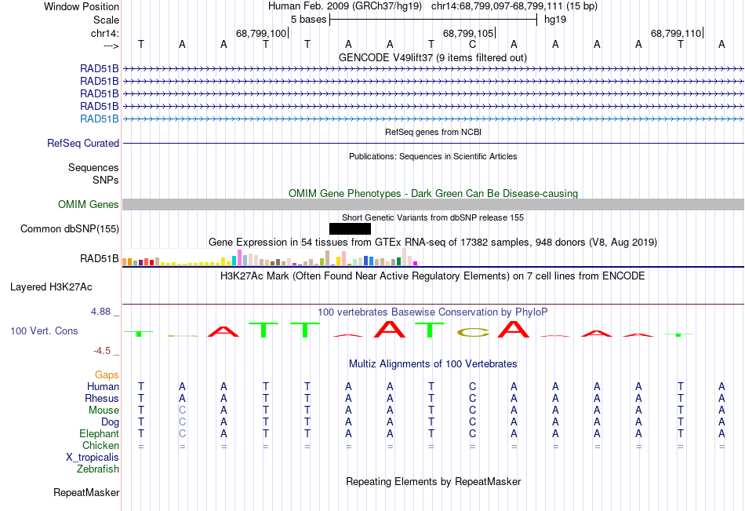Open the RefSeq Curated track label
This screenshot has height=511, width=745.
click(83, 143)
